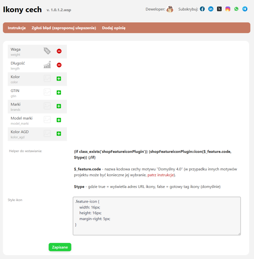Open the Instagram subscribe icon
Viewport: 254px width, 259px height.
click(x=228, y=9)
